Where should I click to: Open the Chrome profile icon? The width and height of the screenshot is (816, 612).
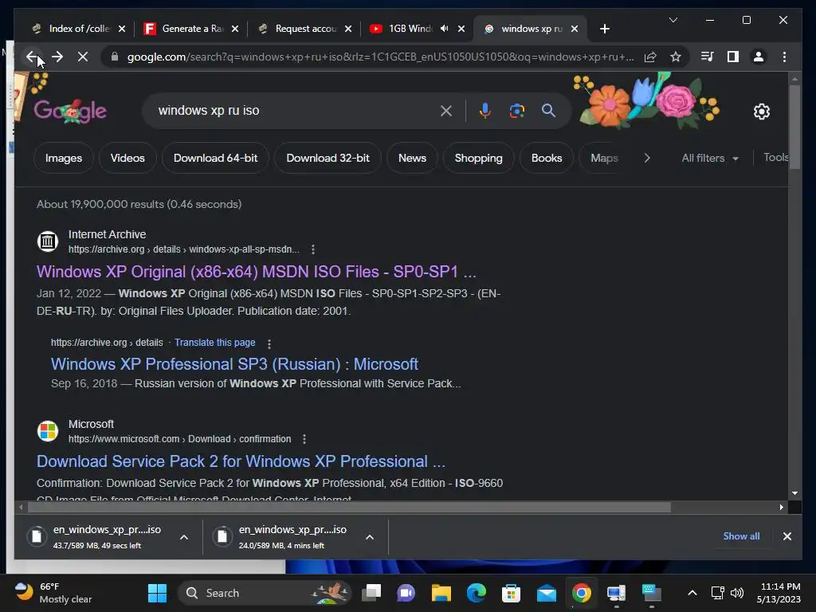click(x=759, y=57)
